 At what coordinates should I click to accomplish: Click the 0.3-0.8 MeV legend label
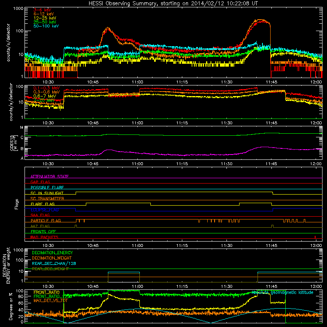pos(47,92)
